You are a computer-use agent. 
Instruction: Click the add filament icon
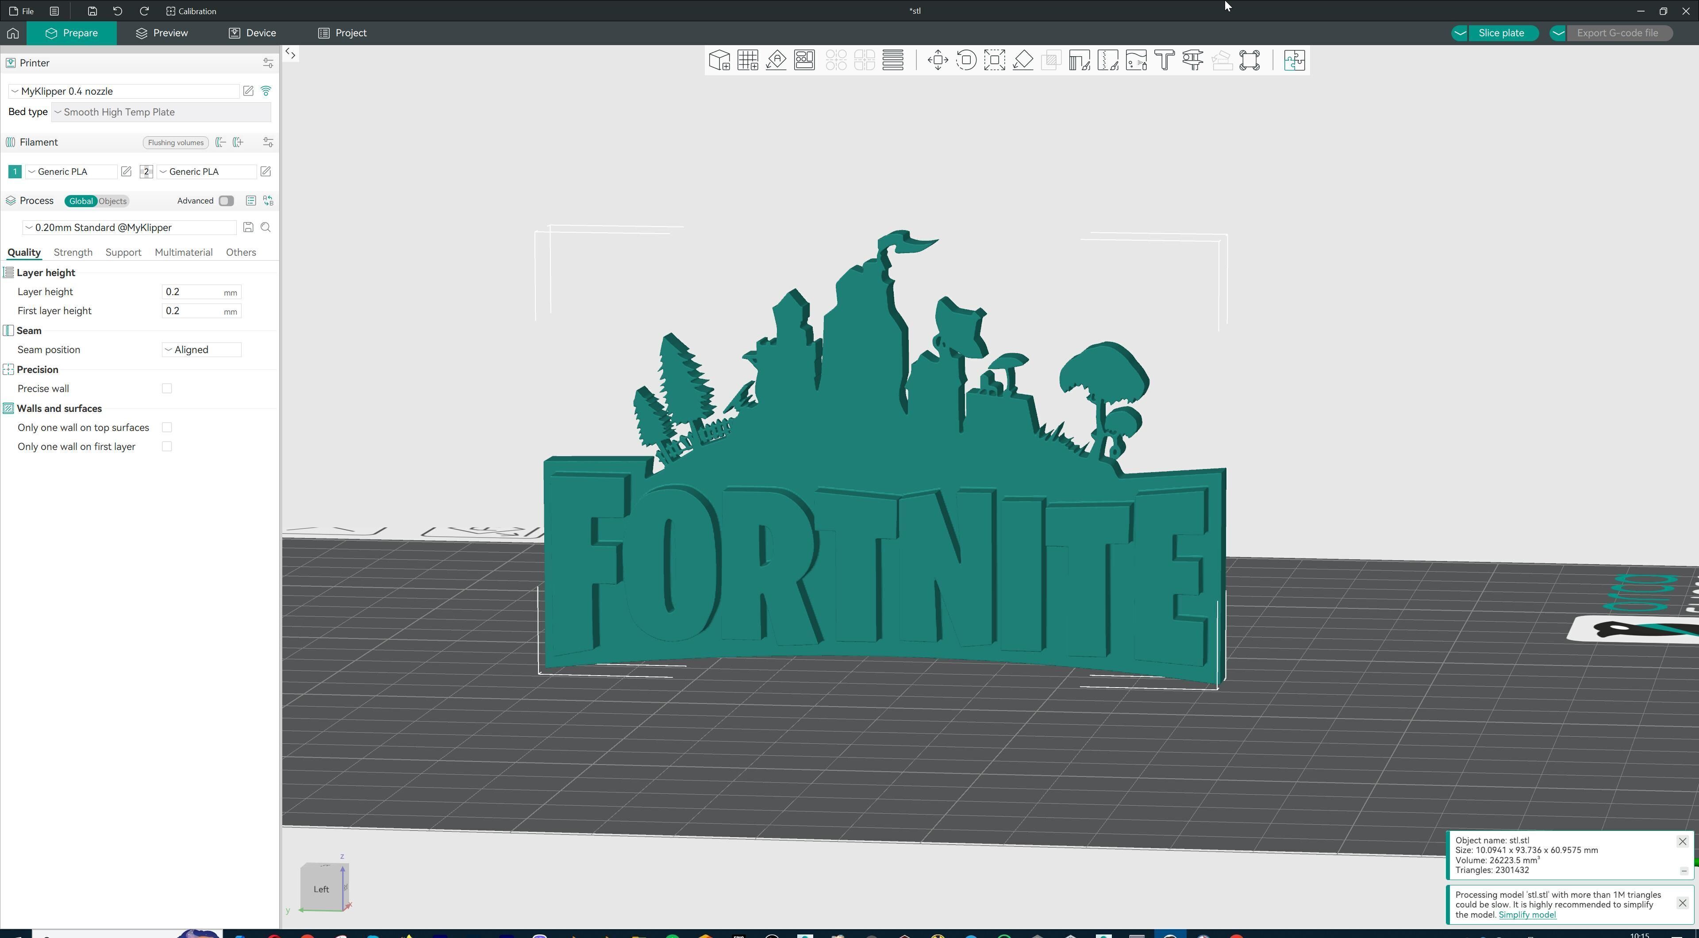coord(238,142)
